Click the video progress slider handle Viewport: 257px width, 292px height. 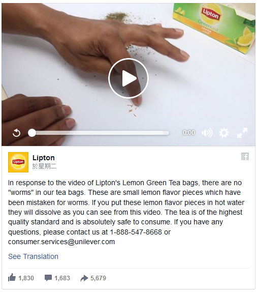pyautogui.click(x=32, y=133)
